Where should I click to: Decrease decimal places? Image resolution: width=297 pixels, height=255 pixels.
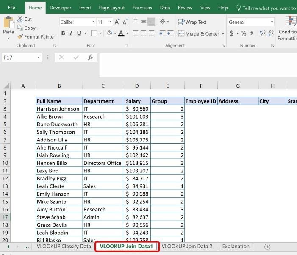[271, 33]
